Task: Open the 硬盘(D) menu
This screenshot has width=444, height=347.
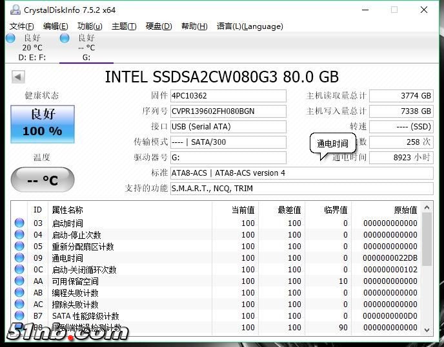Action: click(159, 26)
